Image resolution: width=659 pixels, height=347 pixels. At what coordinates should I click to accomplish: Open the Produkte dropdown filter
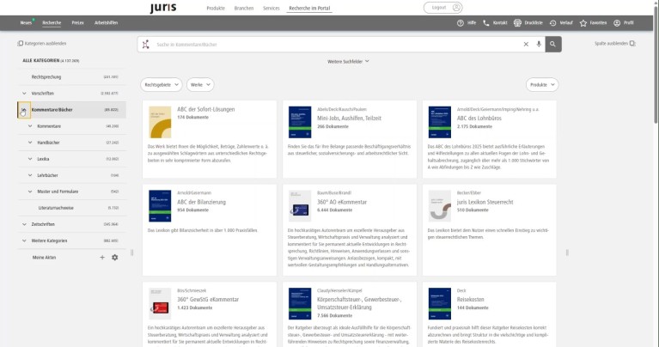click(541, 85)
